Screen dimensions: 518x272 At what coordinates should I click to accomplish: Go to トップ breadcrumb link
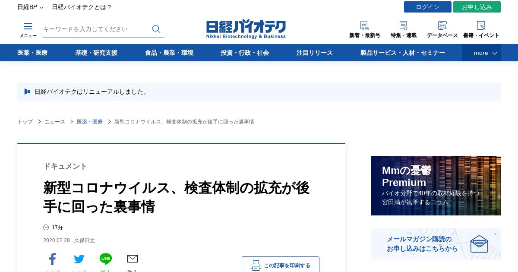click(25, 122)
